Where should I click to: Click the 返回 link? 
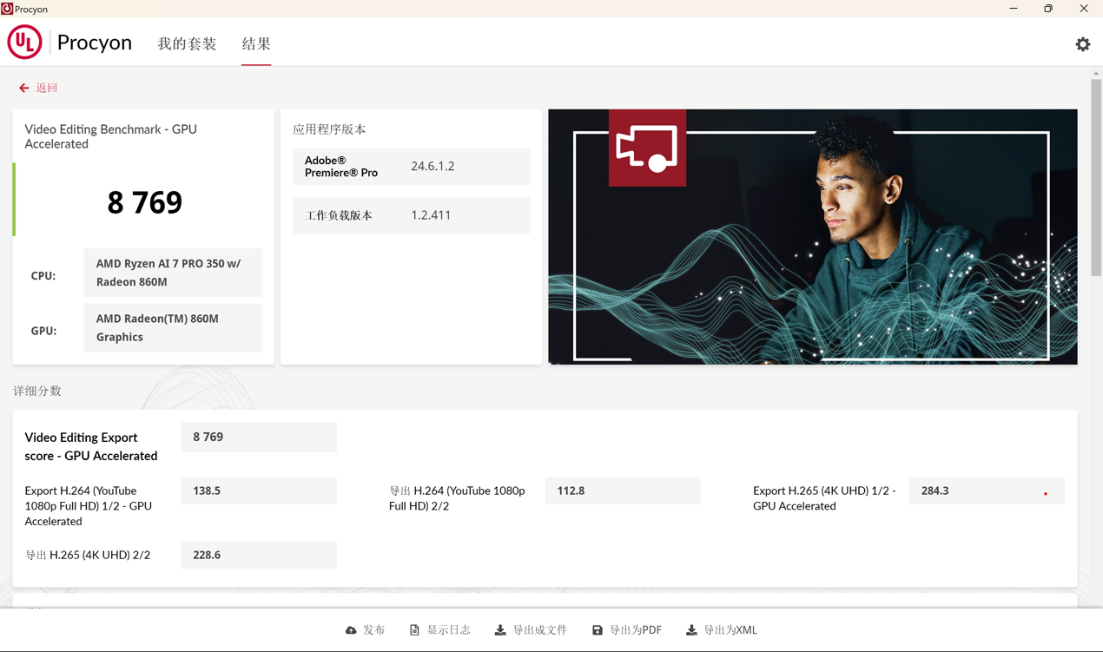[46, 89]
